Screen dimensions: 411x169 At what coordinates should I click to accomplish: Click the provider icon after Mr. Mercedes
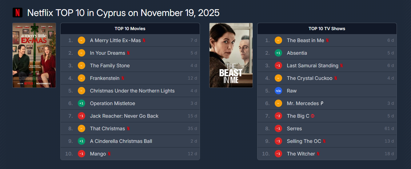(322, 104)
